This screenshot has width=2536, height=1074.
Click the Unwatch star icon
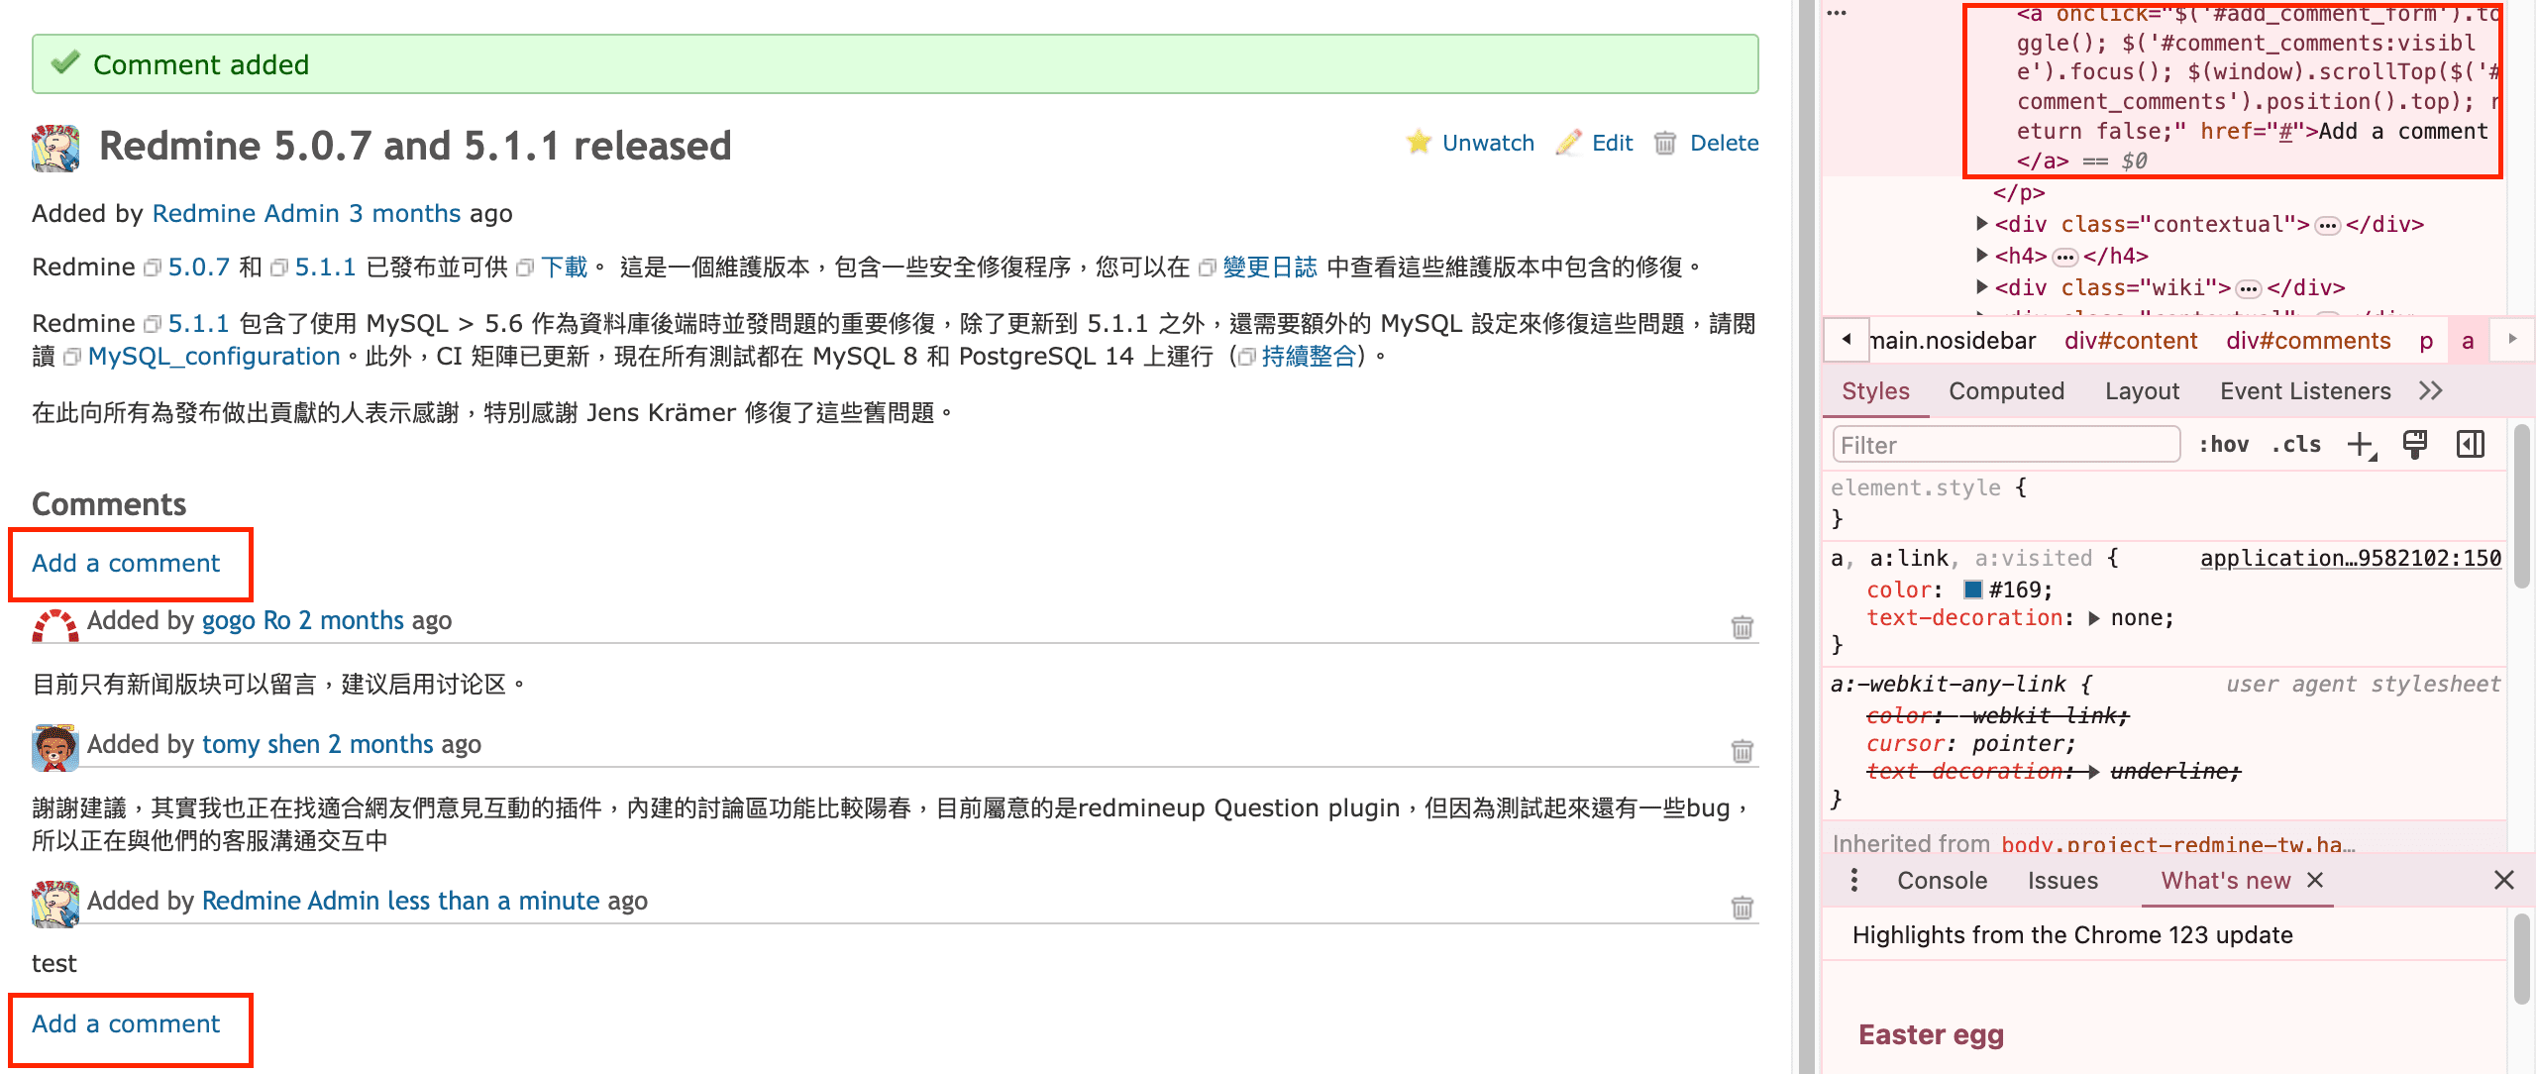click(1420, 143)
